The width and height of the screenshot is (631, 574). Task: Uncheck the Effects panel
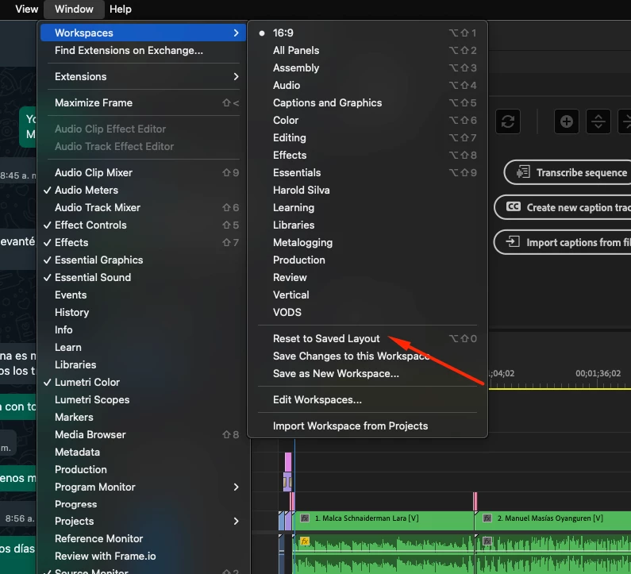[x=143, y=242]
